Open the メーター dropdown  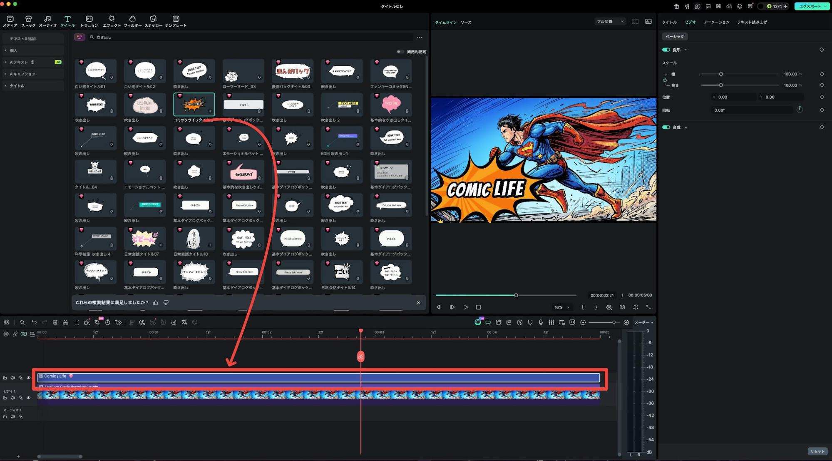pos(643,322)
